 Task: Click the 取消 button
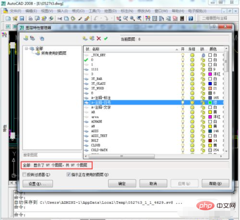coord(153,183)
